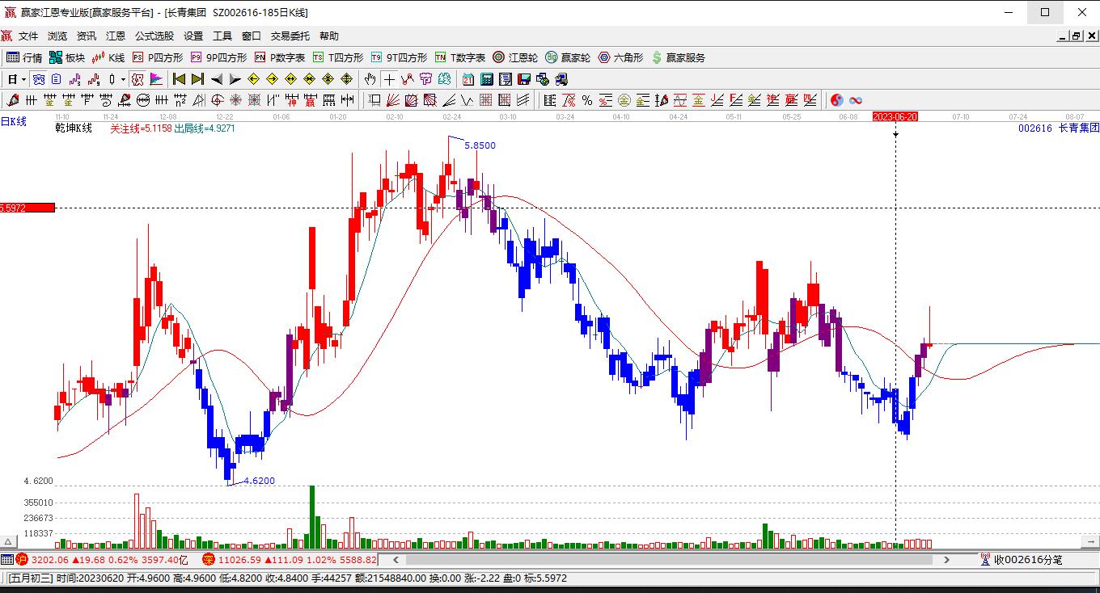This screenshot has height=593, width=1100.
Task: Click the 002616 长青集团 stock label
Action: 1059,128
